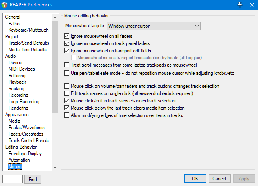Go to Track Control Panels settings

point(28,141)
